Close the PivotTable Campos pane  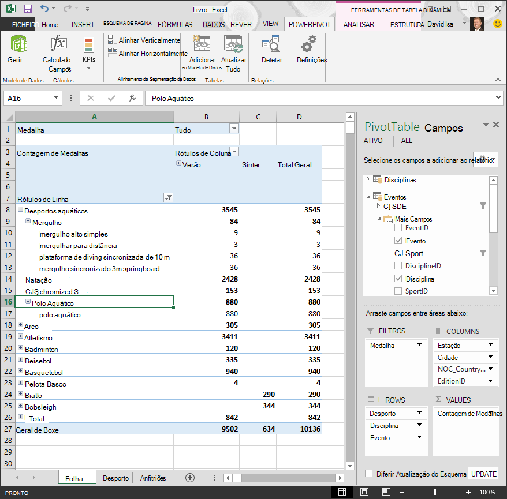coord(496,125)
